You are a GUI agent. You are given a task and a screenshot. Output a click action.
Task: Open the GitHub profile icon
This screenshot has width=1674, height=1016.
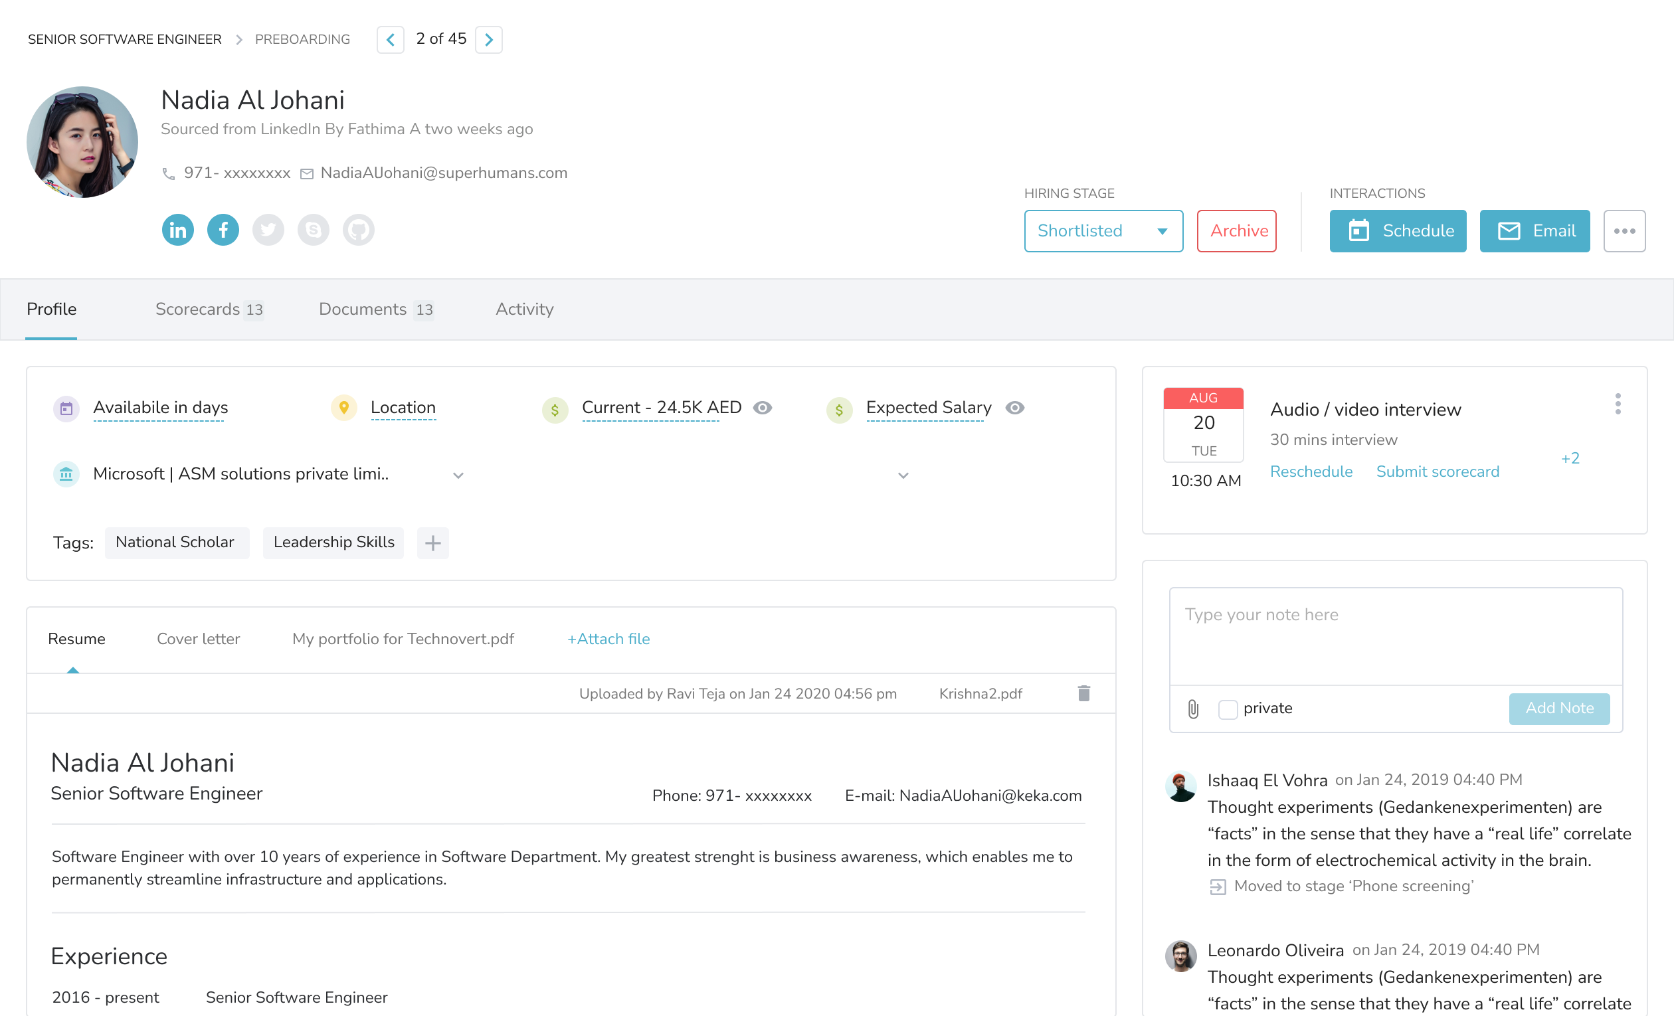coord(359,230)
